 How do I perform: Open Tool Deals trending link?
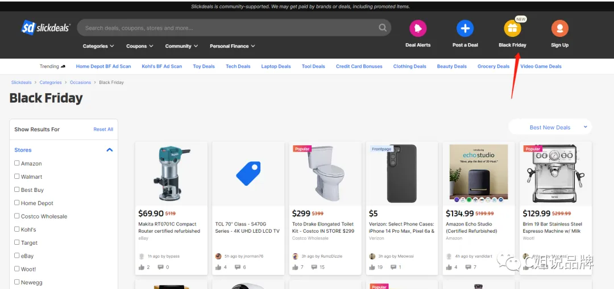(x=313, y=66)
